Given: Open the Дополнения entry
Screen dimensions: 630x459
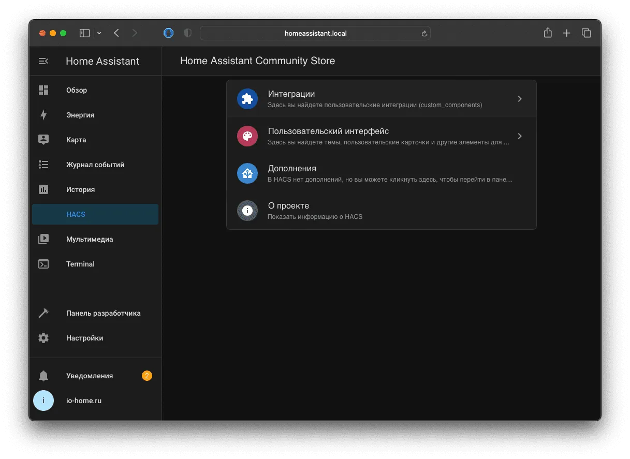Looking at the screenshot, I should point(382,173).
